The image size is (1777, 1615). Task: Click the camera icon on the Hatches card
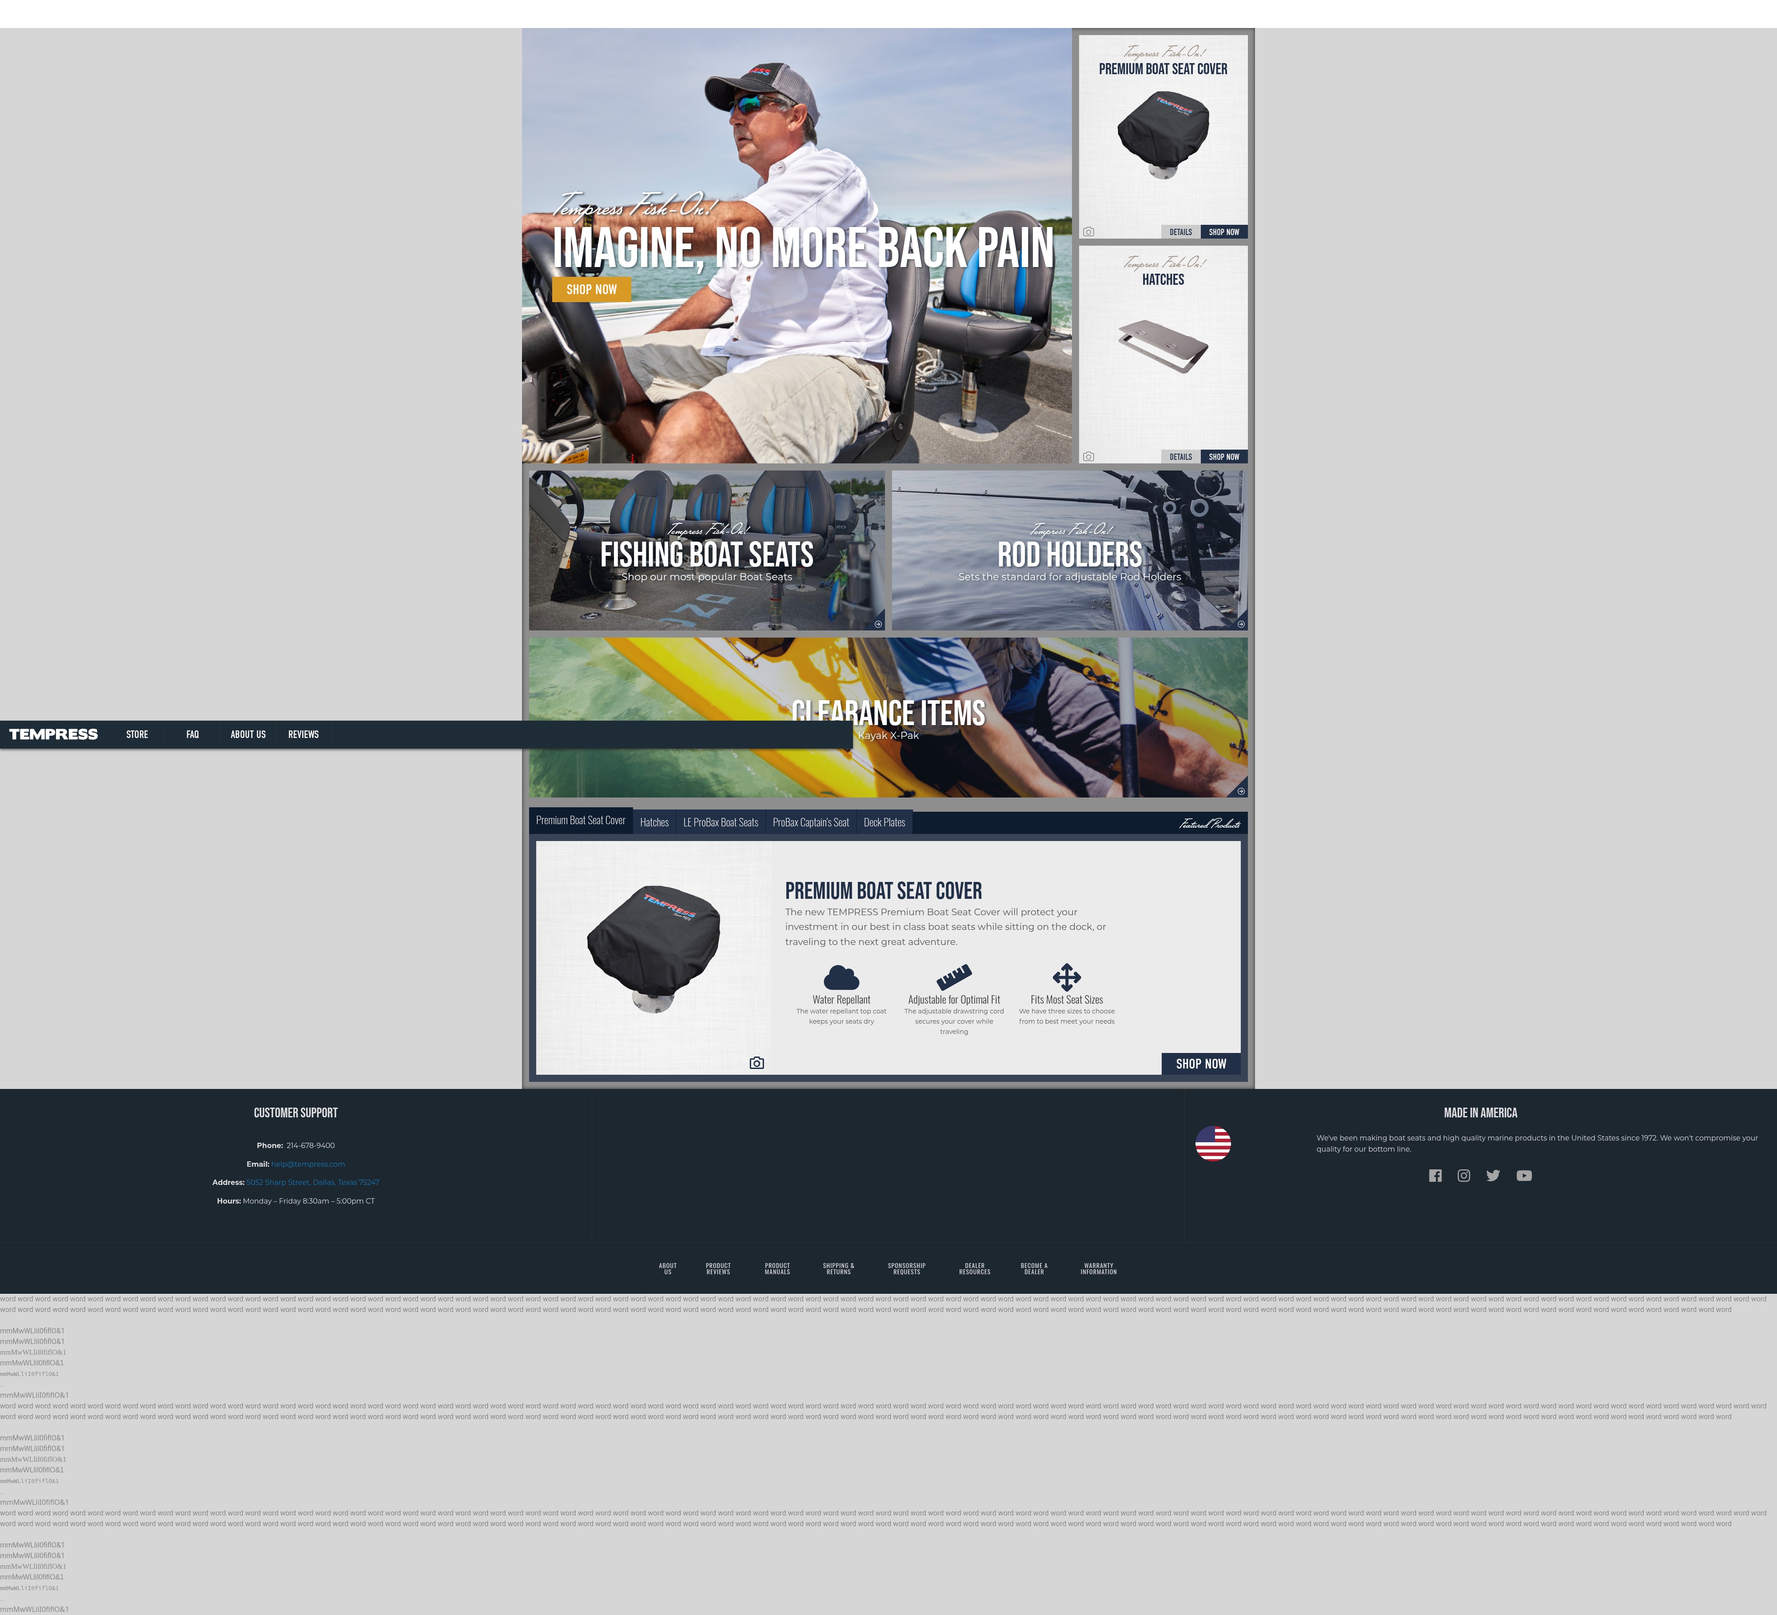click(1088, 457)
